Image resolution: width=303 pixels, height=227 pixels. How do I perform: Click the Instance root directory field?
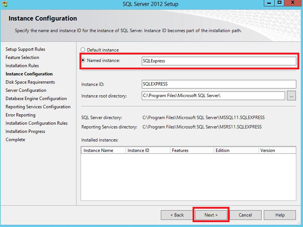213,96
